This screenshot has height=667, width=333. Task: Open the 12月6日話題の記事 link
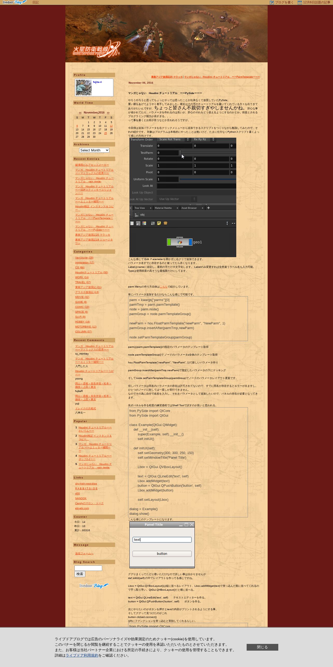pyautogui.click(x=317, y=3)
